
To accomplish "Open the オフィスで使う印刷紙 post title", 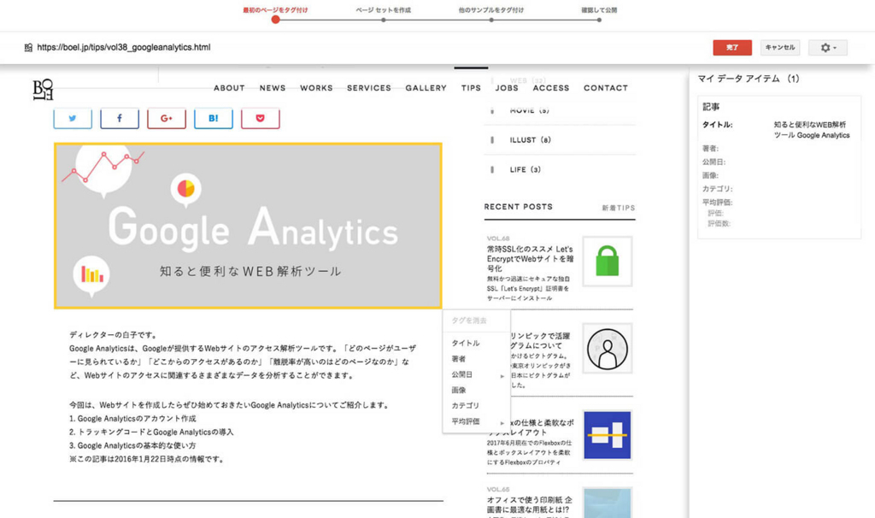I will click(x=530, y=504).
